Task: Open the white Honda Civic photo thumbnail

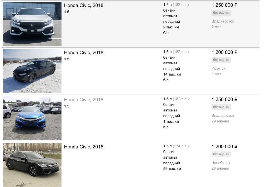Action: [x=32, y=24]
